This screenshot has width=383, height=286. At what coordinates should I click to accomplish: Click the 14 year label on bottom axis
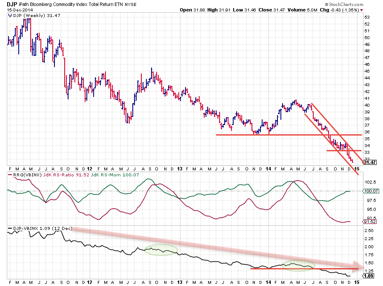[x=269, y=282]
